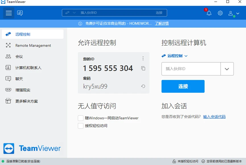The height and width of the screenshot is (165, 246).
Task: Click the password kry5xu99
Action: pos(95,86)
